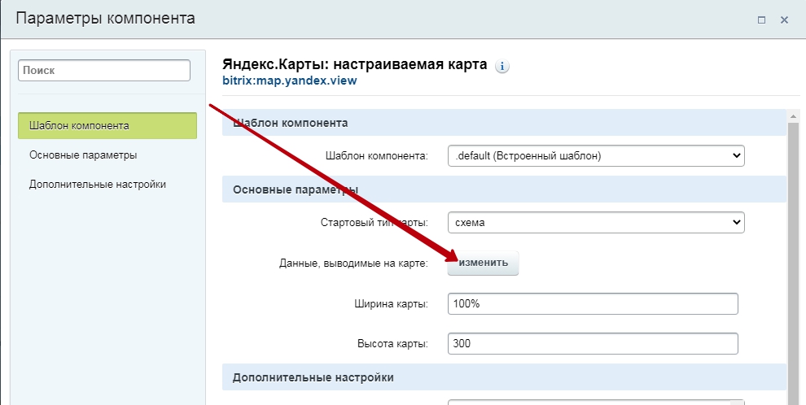The image size is (806, 405).
Task: Focus the Поиск search field
Action: pyautogui.click(x=104, y=71)
